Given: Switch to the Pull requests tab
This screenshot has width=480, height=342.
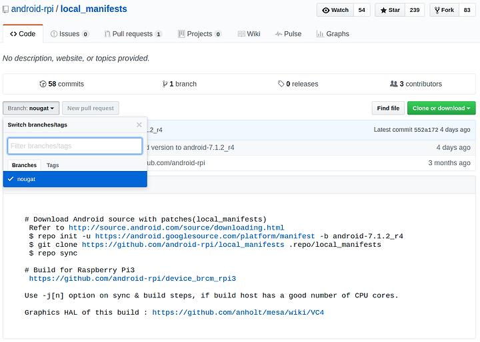Looking at the screenshot, I should tap(133, 34).
